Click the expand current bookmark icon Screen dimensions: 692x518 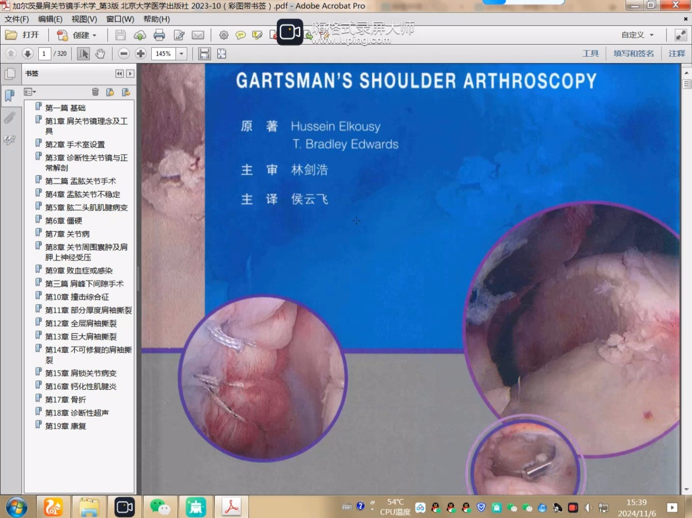click(126, 92)
